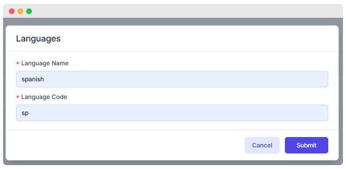Click the Language Code label
This screenshot has height=169, width=346.
(x=44, y=97)
